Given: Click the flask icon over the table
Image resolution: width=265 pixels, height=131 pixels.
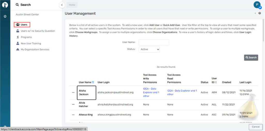Looking at the screenshot, I should click(248, 107).
